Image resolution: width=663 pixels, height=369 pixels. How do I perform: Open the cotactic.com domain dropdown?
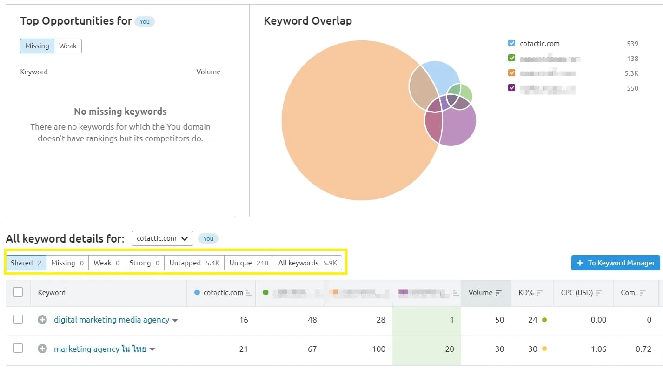click(162, 238)
